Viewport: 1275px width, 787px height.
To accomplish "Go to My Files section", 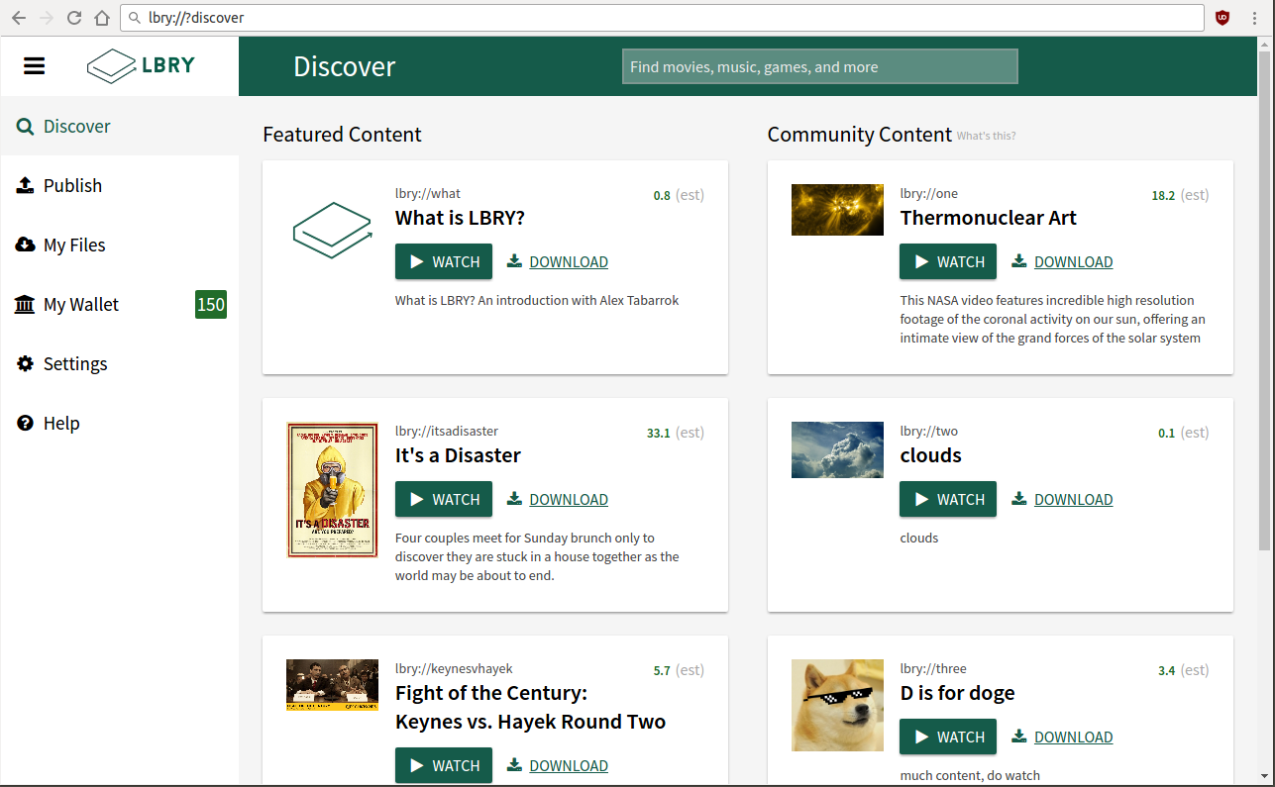I will (x=74, y=246).
